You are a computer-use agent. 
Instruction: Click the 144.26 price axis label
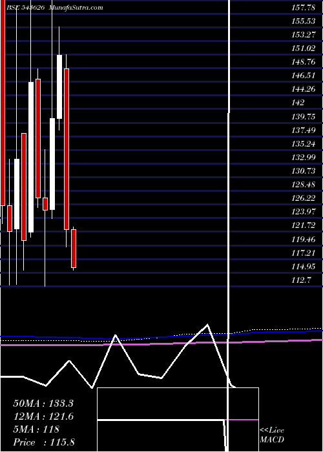[304, 89]
